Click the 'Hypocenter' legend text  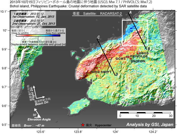[x=103, y=125]
